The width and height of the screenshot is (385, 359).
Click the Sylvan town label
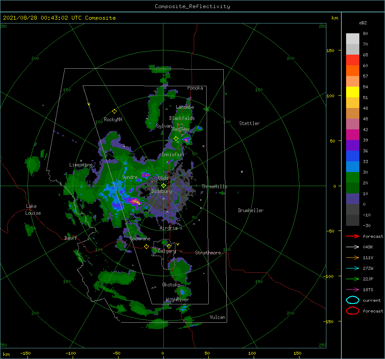point(164,126)
